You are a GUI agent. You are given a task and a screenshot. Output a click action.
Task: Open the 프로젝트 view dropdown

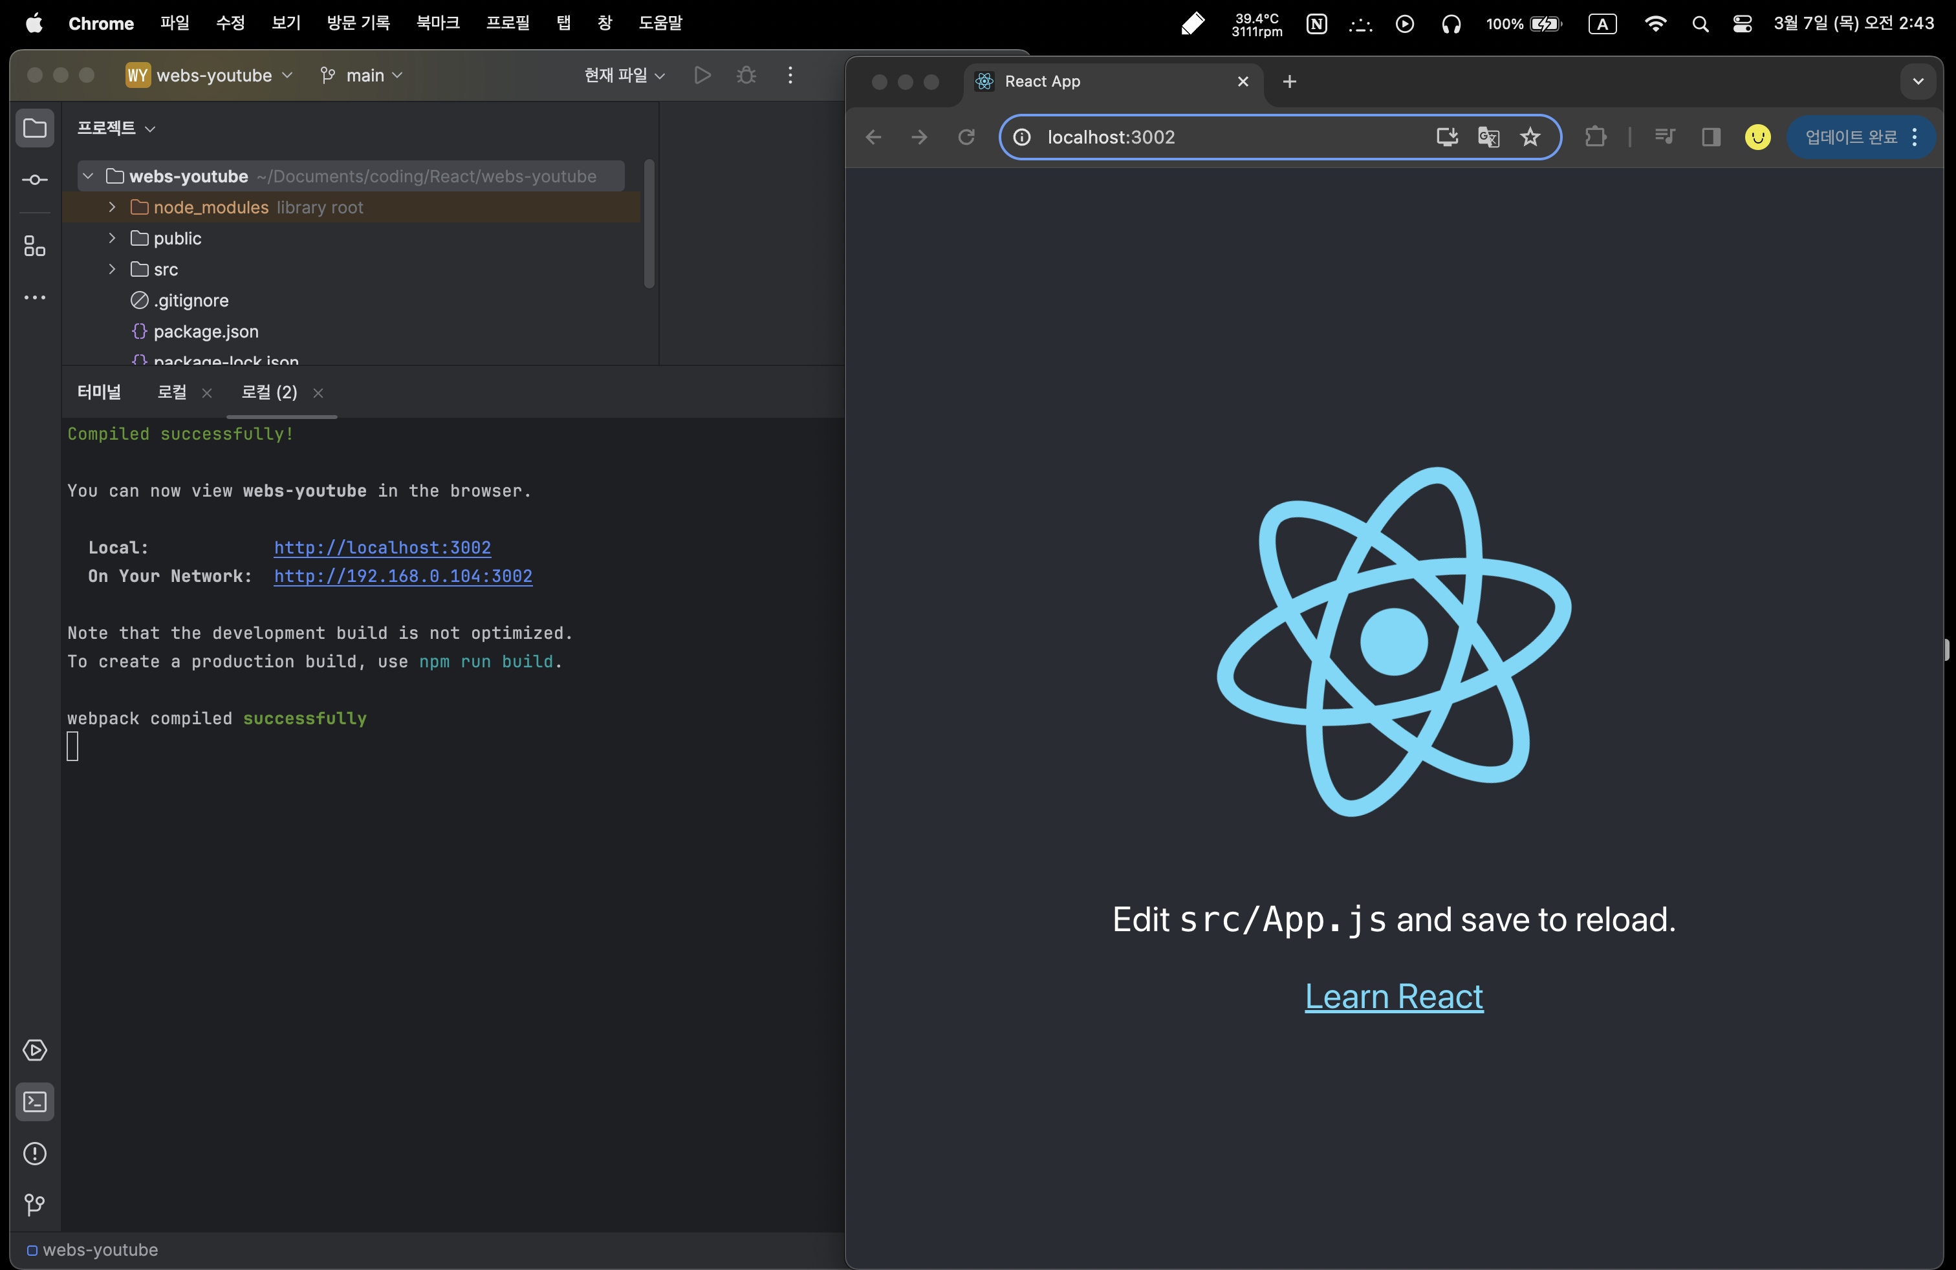click(x=116, y=128)
